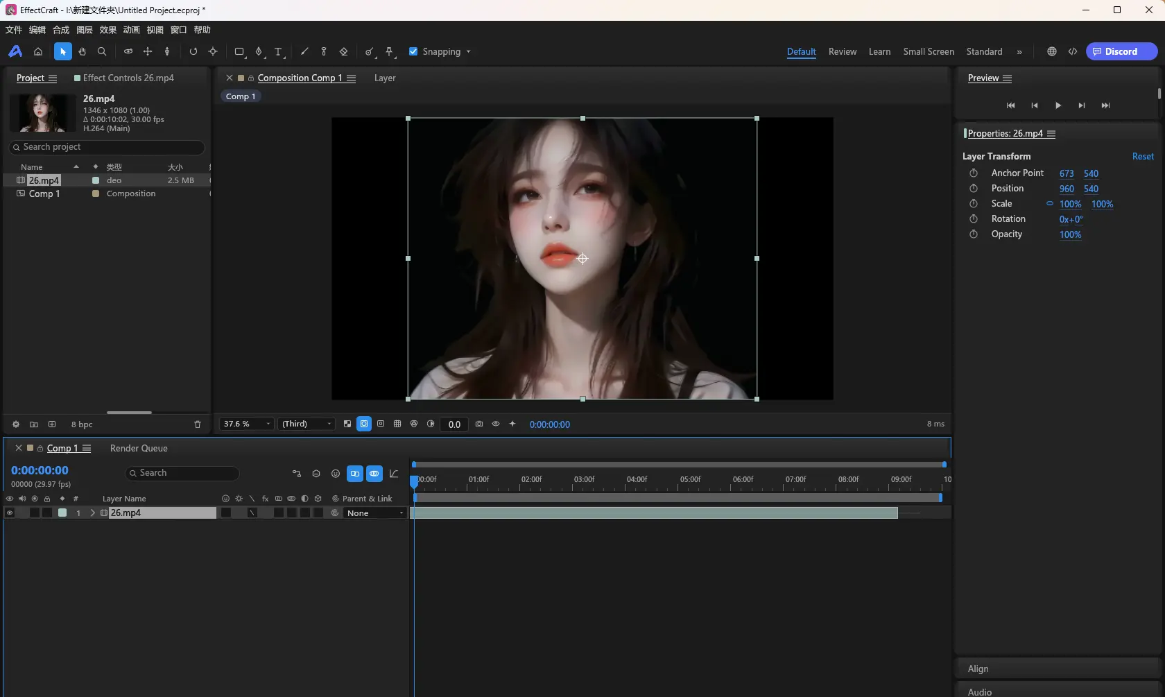Viewport: 1165px width, 697px height.
Task: Expand more workspaces chevron
Action: (1019, 52)
